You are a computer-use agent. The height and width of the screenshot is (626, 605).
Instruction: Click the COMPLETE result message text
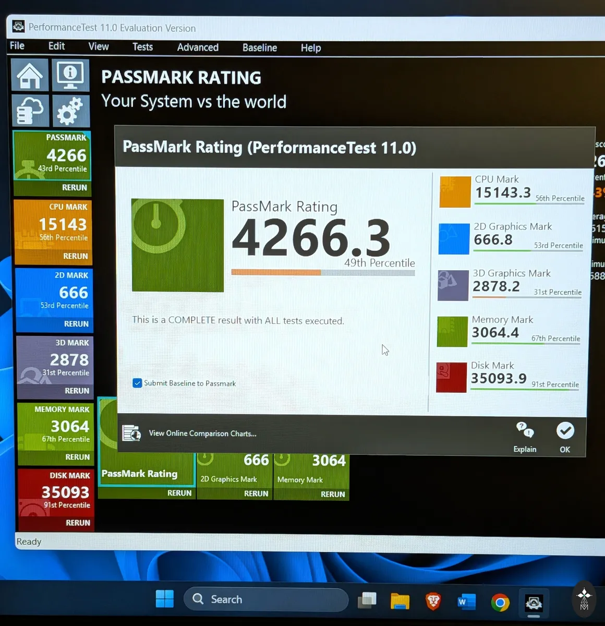pos(238,320)
